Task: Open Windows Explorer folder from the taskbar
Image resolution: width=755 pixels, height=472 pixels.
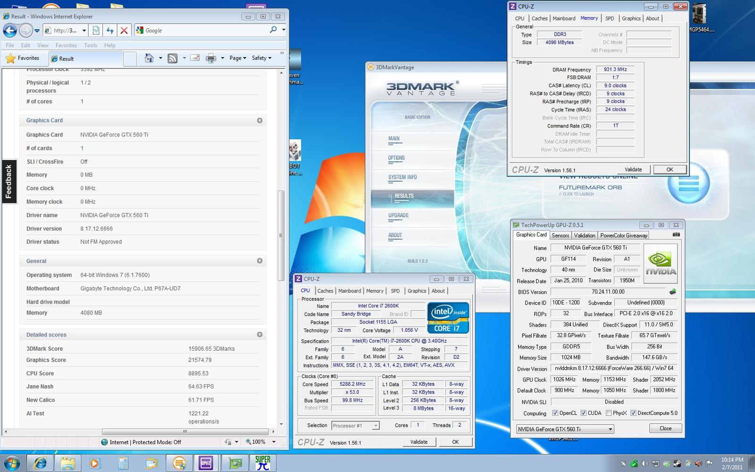Action: click(x=67, y=463)
